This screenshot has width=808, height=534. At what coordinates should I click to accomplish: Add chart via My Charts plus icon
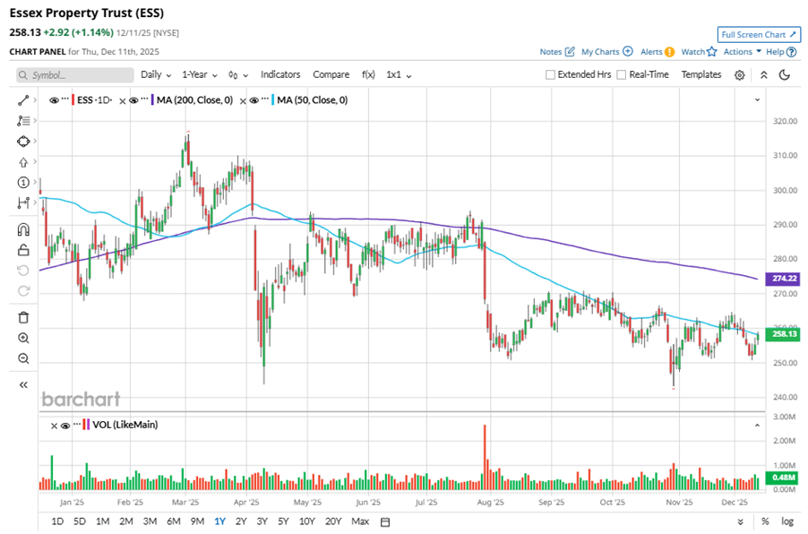pyautogui.click(x=628, y=52)
